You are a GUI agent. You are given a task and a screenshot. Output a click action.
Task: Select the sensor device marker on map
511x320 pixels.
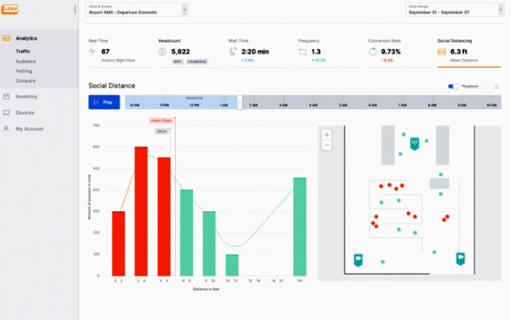point(415,143)
